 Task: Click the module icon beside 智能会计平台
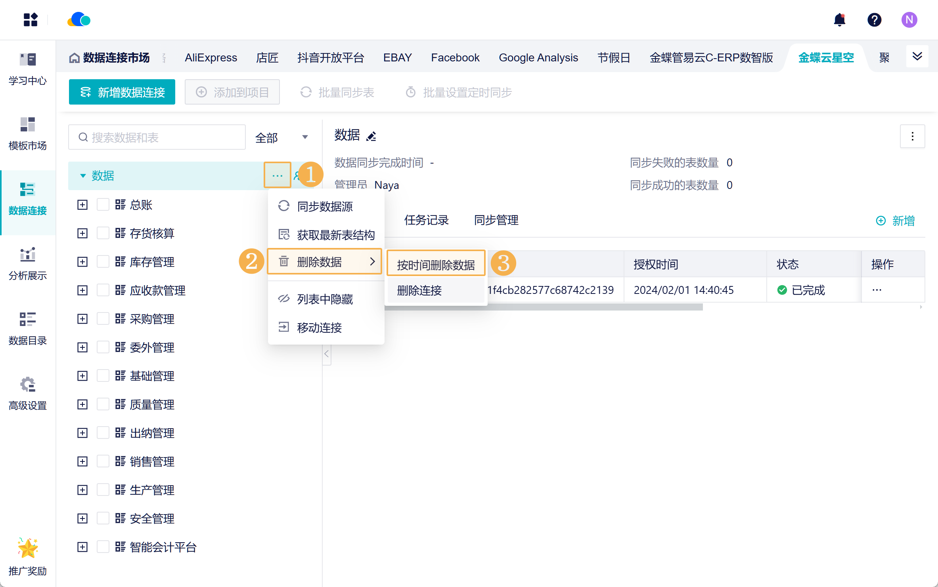click(x=120, y=547)
